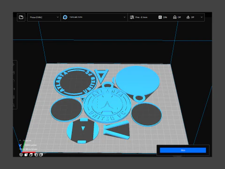Switch to the top view icon
This screenshot has height=169, width=225.
[31, 154]
